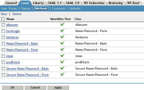Click the Kerberos class cell

pos(82,37)
